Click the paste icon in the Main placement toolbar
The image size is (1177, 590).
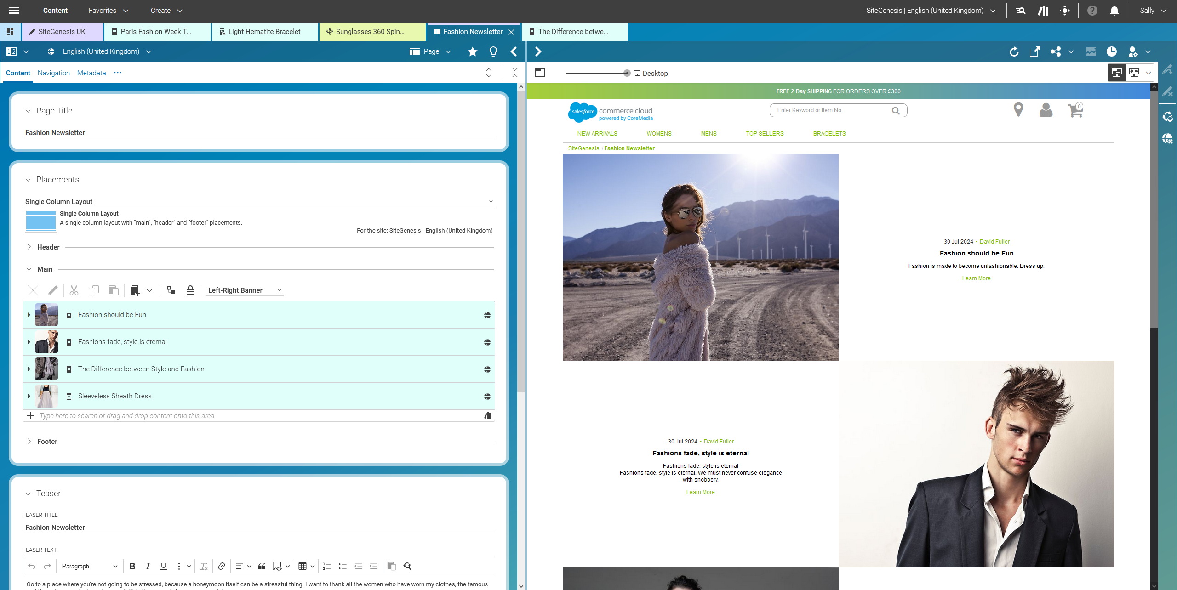point(113,290)
